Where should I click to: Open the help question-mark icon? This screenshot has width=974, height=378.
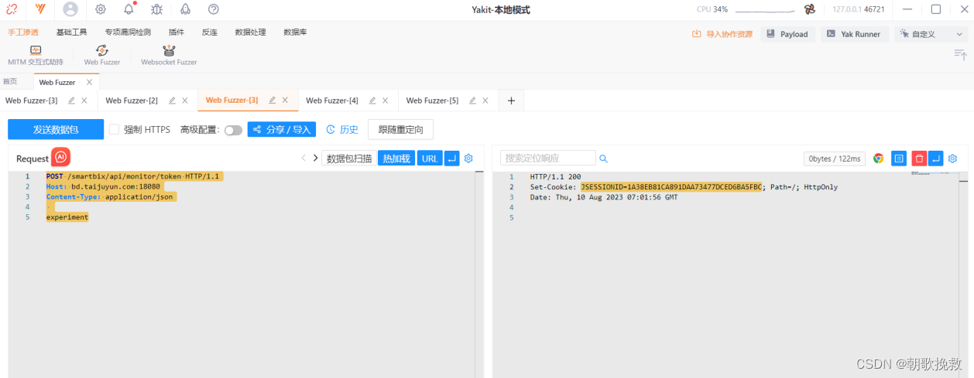click(214, 9)
